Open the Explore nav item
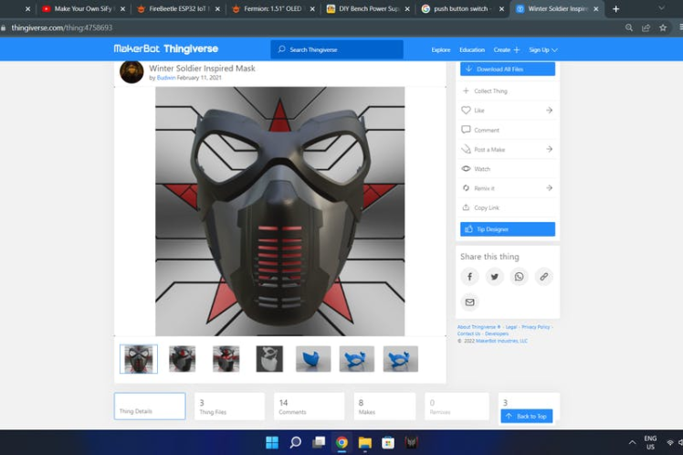The width and height of the screenshot is (683, 455). [x=441, y=50]
